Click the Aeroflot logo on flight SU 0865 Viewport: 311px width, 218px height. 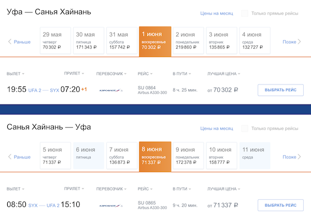pos(110,205)
